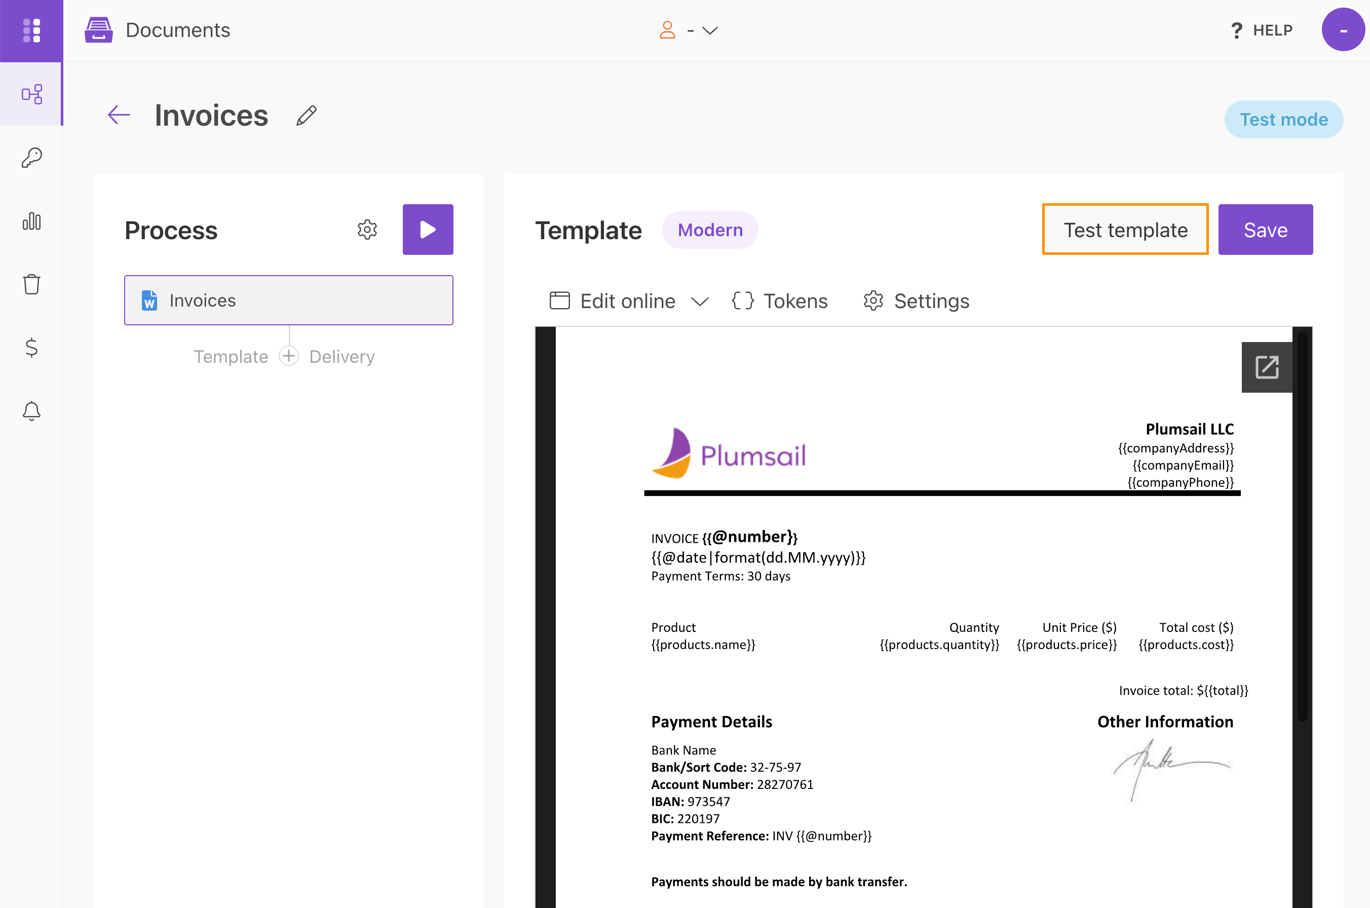Add a delivery with the plus icon
The height and width of the screenshot is (908, 1370).
tap(288, 356)
